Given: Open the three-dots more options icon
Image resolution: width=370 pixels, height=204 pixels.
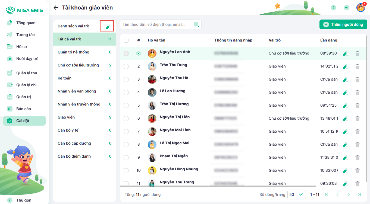Looking at the screenshot, I should pyautogui.click(x=347, y=8).
